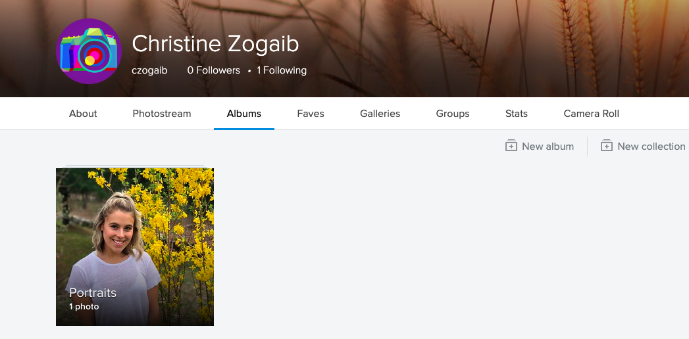Click the New album button label
Screen dimensions: 689x339
548,147
